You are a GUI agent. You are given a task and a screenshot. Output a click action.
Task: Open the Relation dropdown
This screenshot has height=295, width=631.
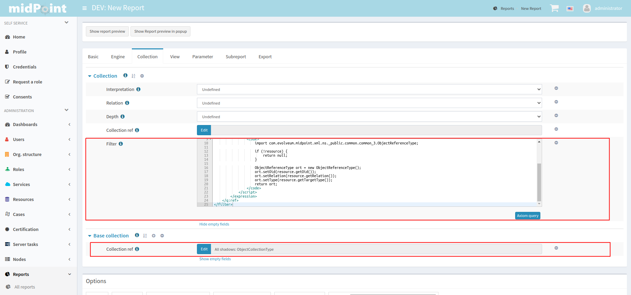coord(369,103)
